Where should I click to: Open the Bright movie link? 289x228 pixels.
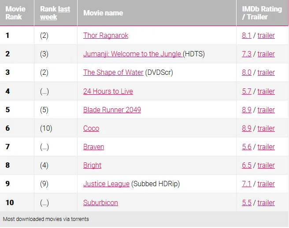click(x=92, y=165)
